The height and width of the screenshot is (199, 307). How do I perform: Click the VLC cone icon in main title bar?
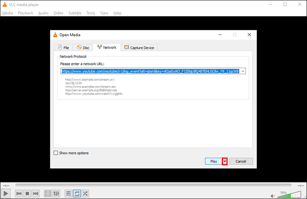pyautogui.click(x=5, y=4)
